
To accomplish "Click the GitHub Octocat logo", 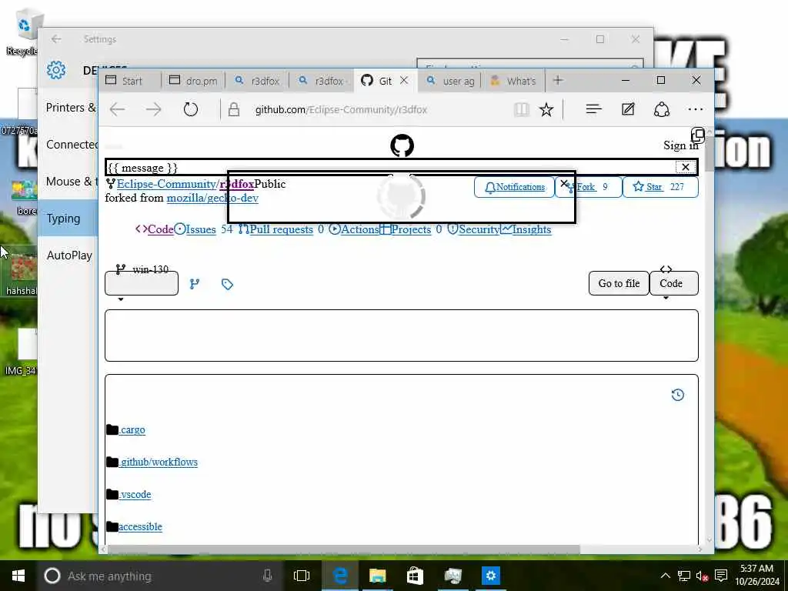I will click(402, 145).
